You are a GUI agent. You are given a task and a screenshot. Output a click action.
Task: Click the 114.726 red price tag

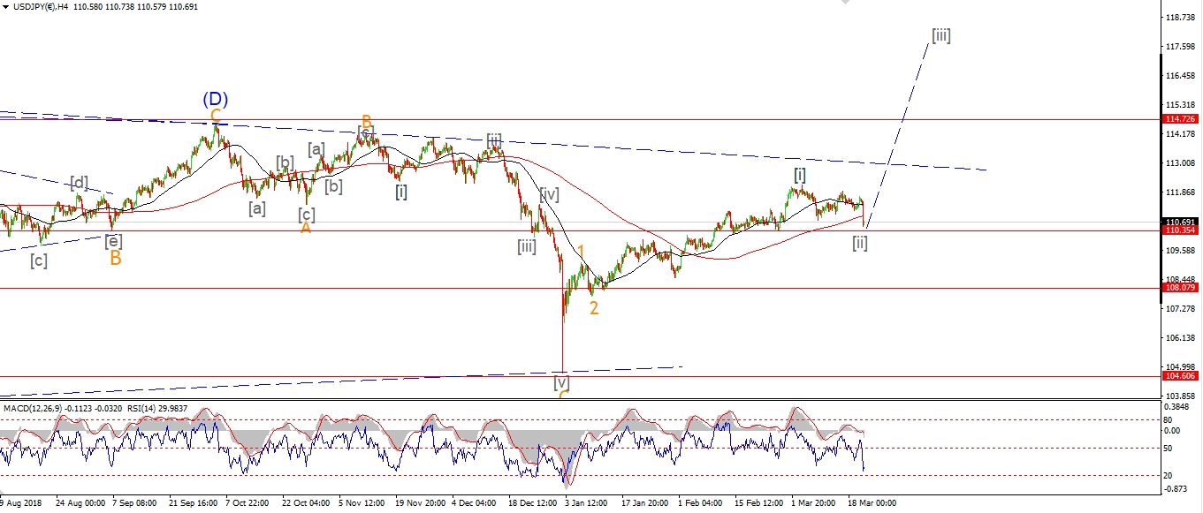[1181, 119]
